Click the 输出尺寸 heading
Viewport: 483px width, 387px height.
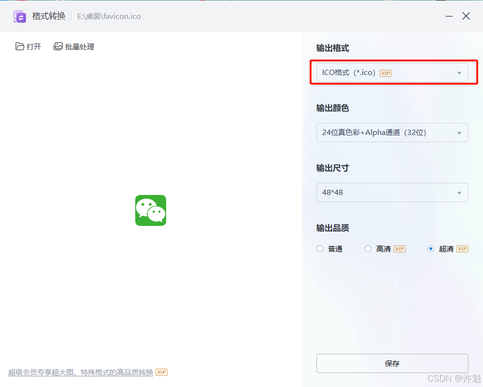tap(333, 168)
